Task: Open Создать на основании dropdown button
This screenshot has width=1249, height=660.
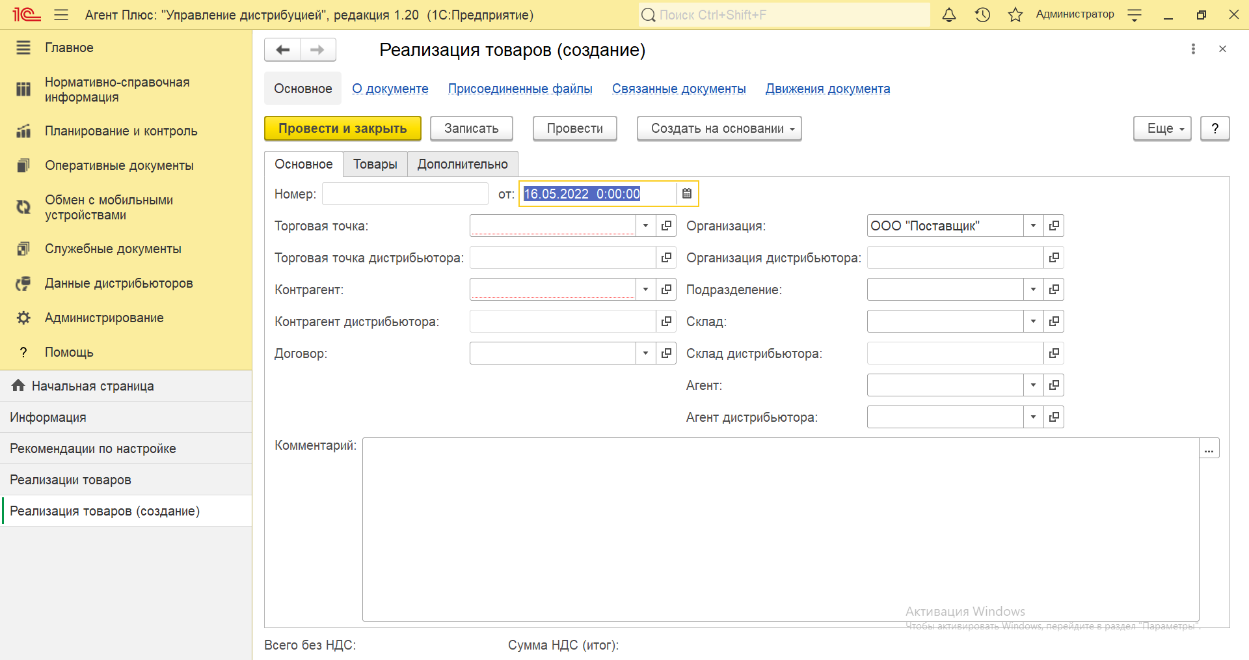Action: tap(719, 128)
